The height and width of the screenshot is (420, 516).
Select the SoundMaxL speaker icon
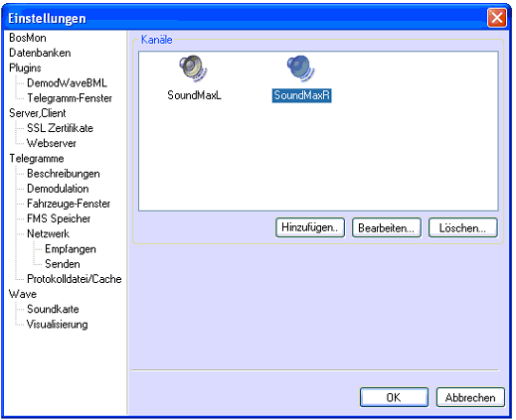(x=194, y=69)
